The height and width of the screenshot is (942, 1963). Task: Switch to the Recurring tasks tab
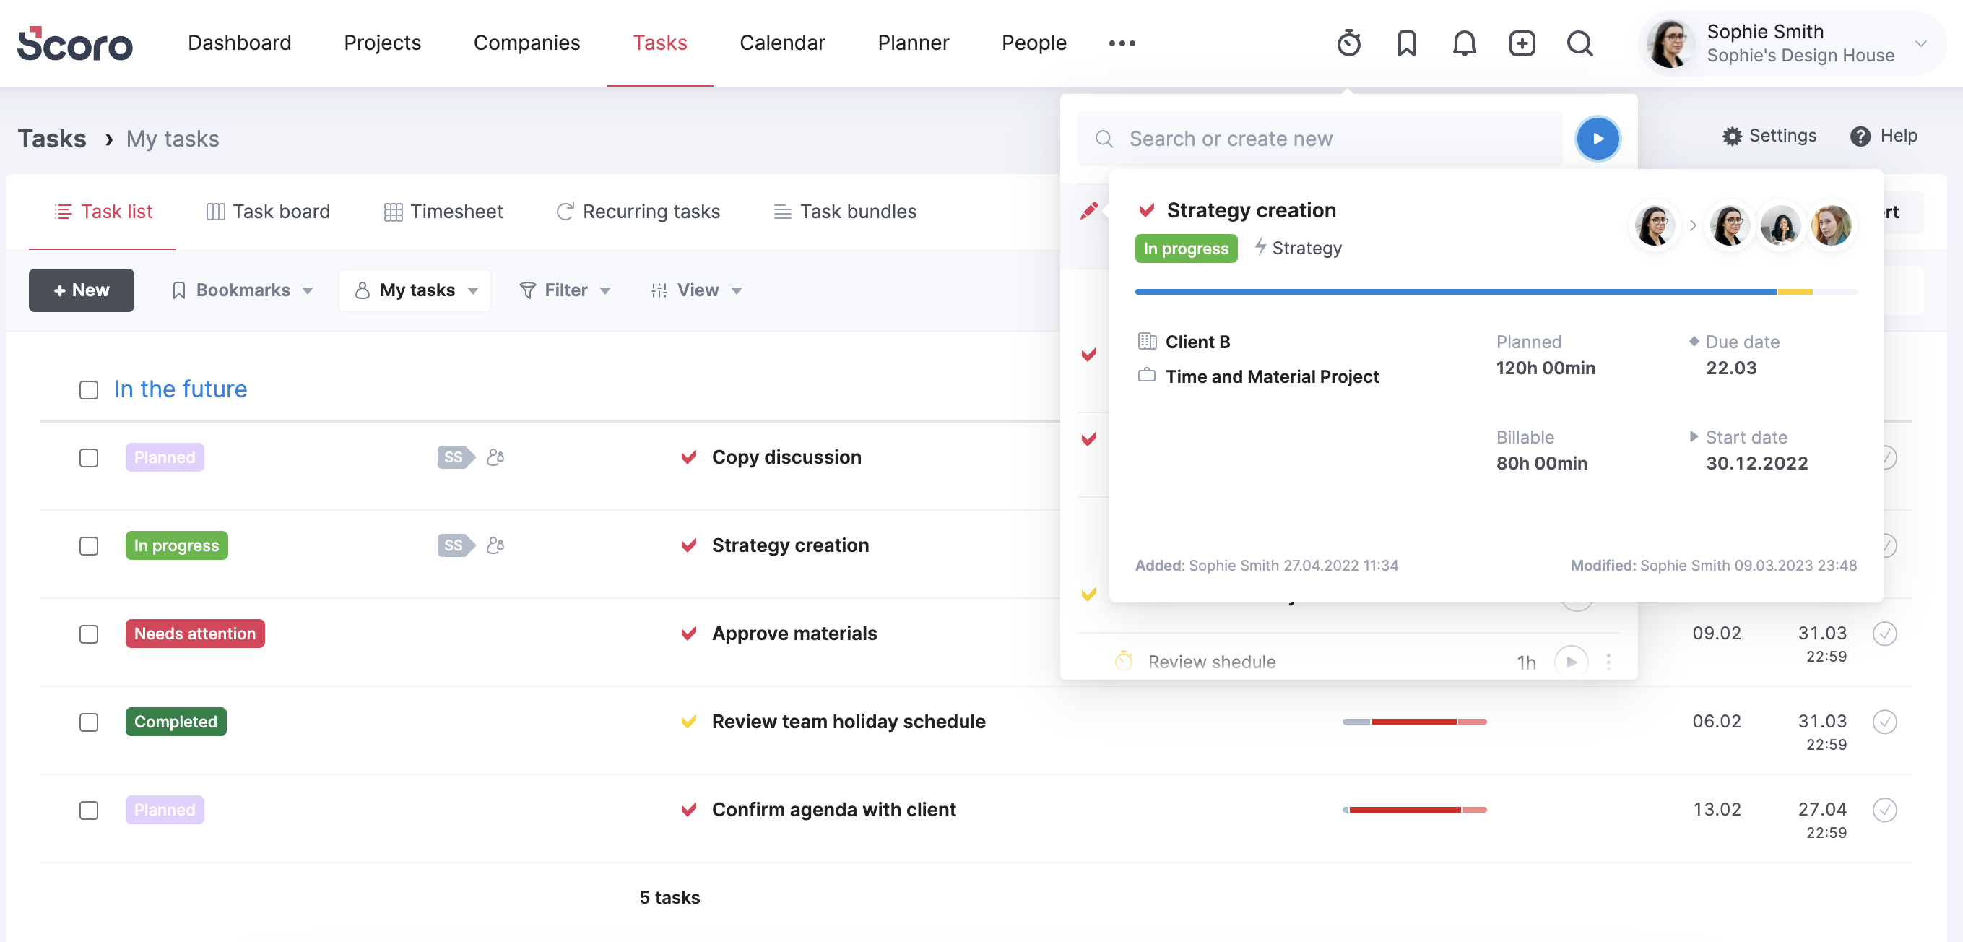[638, 212]
